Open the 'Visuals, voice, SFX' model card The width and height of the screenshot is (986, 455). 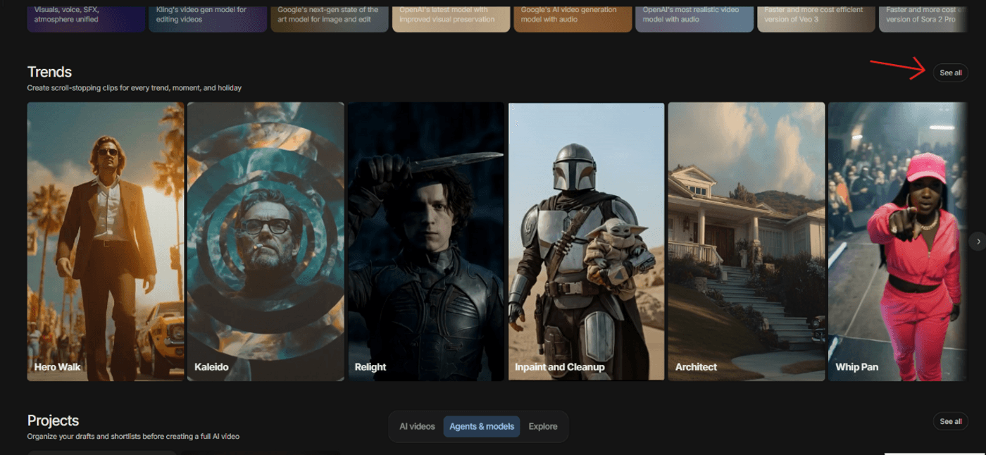coord(86,17)
